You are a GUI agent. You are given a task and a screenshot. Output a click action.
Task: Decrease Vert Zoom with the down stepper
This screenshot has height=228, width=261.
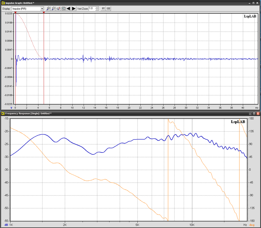coord(97,10)
